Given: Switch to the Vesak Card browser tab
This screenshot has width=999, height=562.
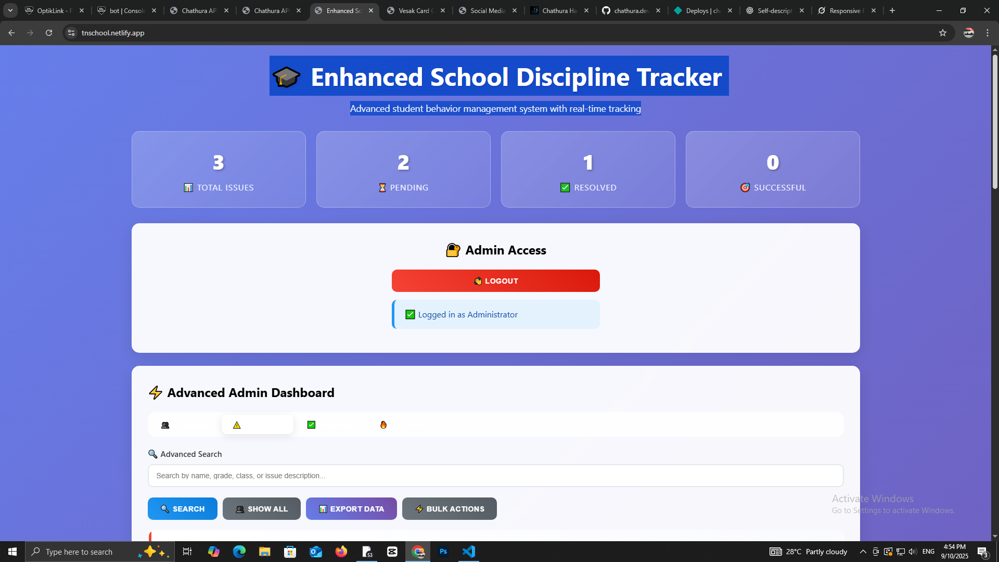Looking at the screenshot, I should coord(415,10).
